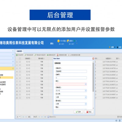Tick the checkbox for row 5
This screenshot has height=122, width=122.
click(x=20, y=75)
